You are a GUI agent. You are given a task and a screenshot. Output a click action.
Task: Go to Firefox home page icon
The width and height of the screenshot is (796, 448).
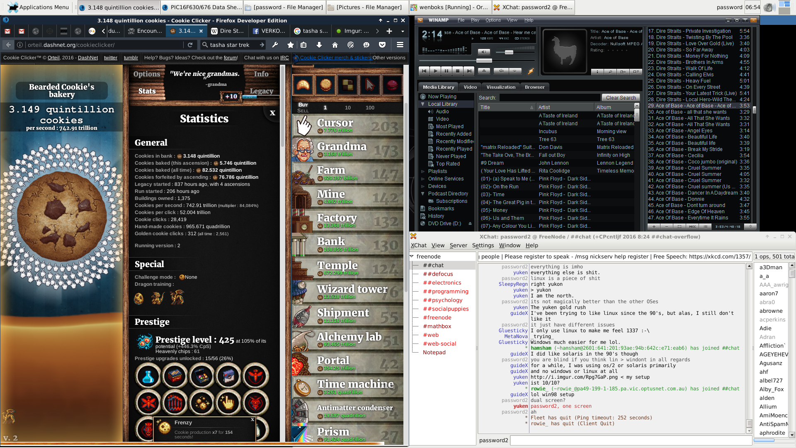335,45
